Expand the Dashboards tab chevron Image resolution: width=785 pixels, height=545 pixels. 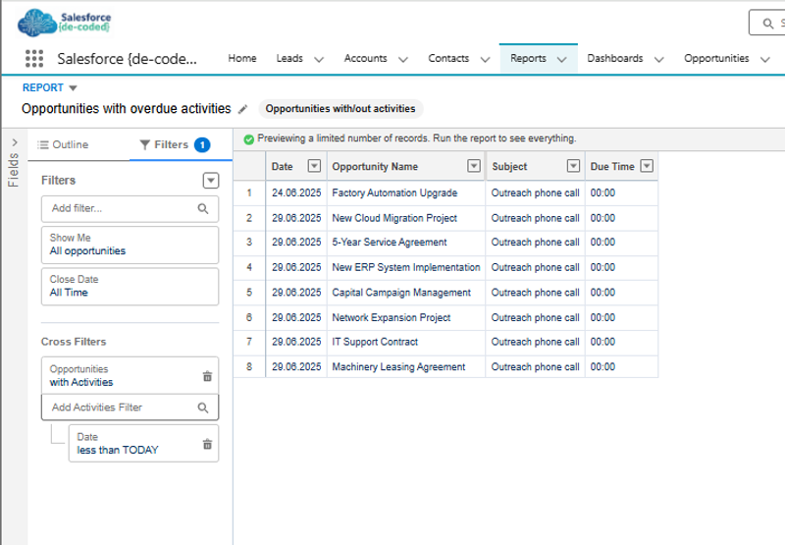tap(659, 60)
